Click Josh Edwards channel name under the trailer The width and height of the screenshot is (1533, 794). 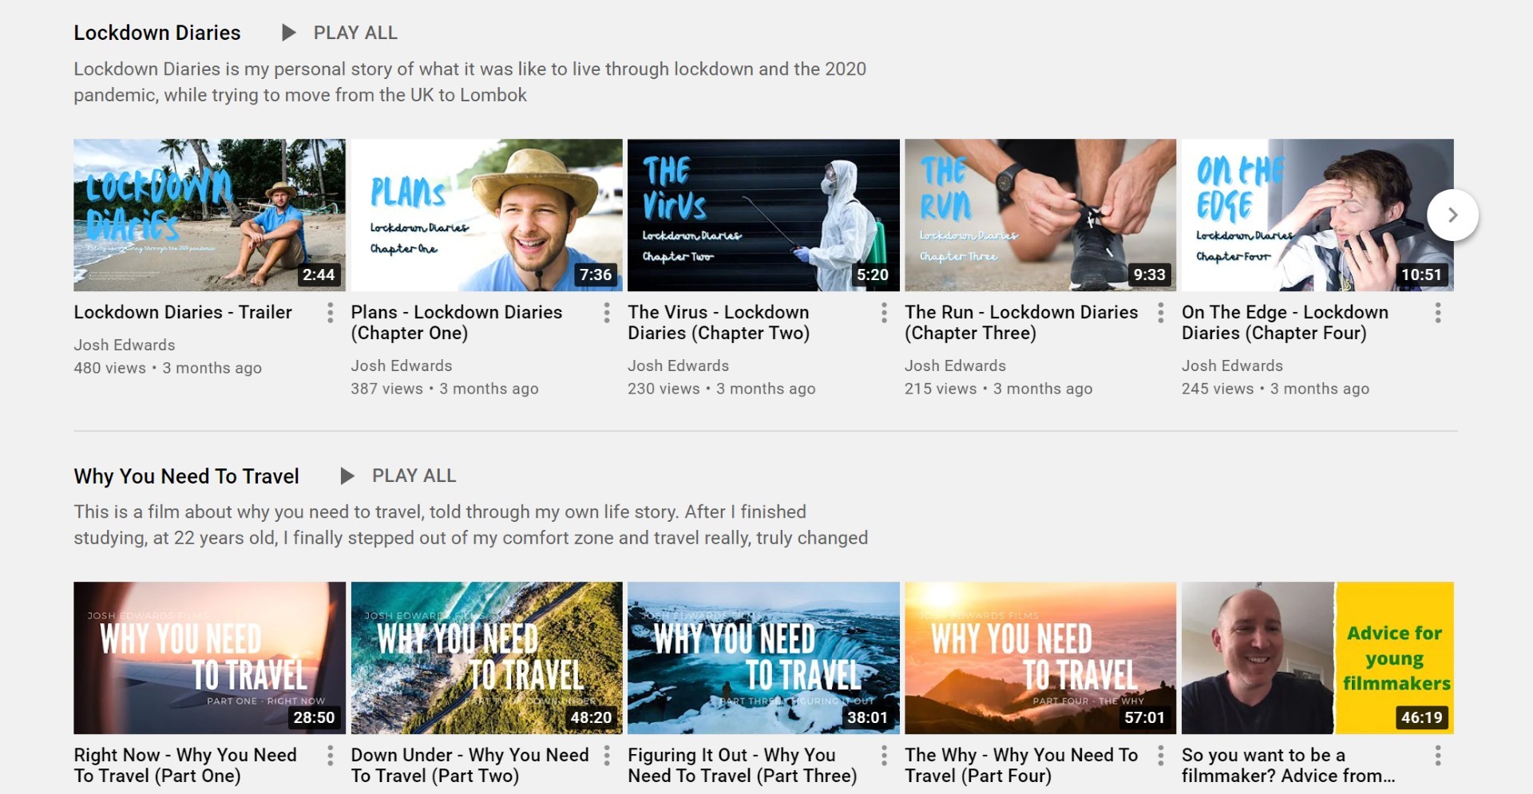pos(124,345)
